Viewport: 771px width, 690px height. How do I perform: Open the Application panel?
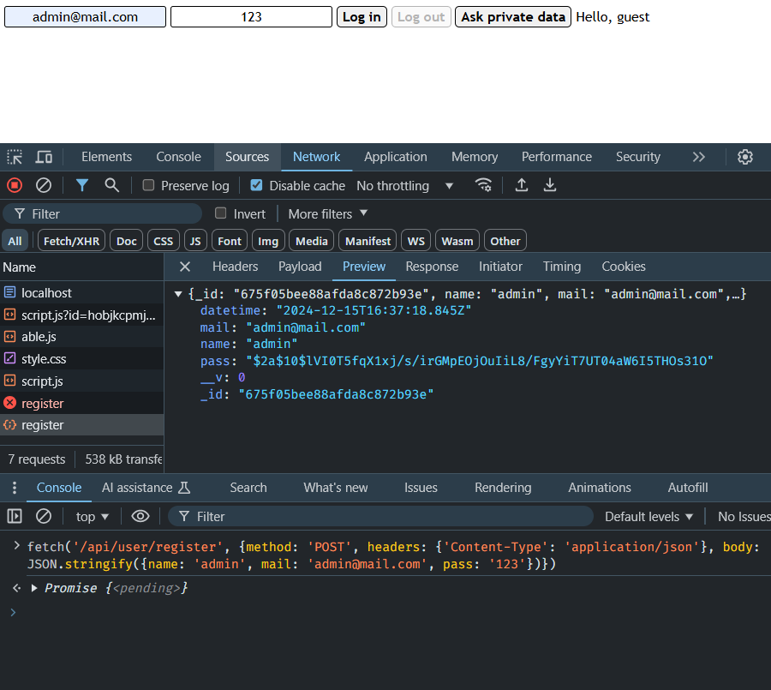coord(395,157)
